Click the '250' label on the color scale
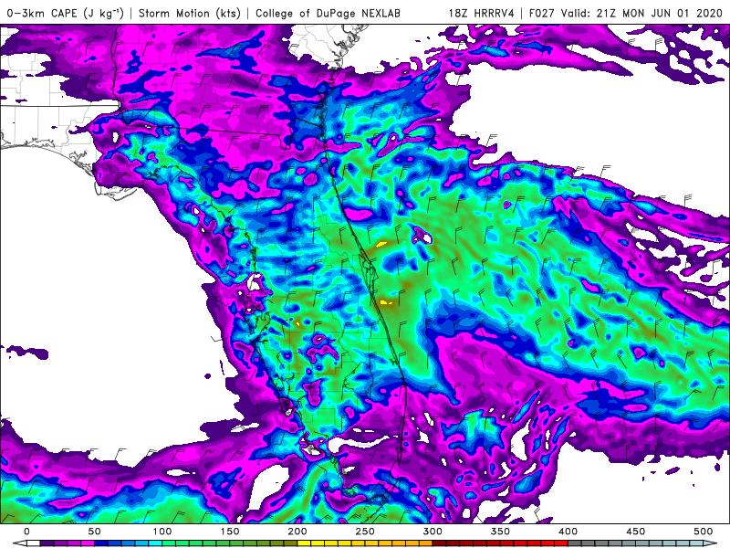Image resolution: width=730 pixels, height=548 pixels. click(365, 532)
